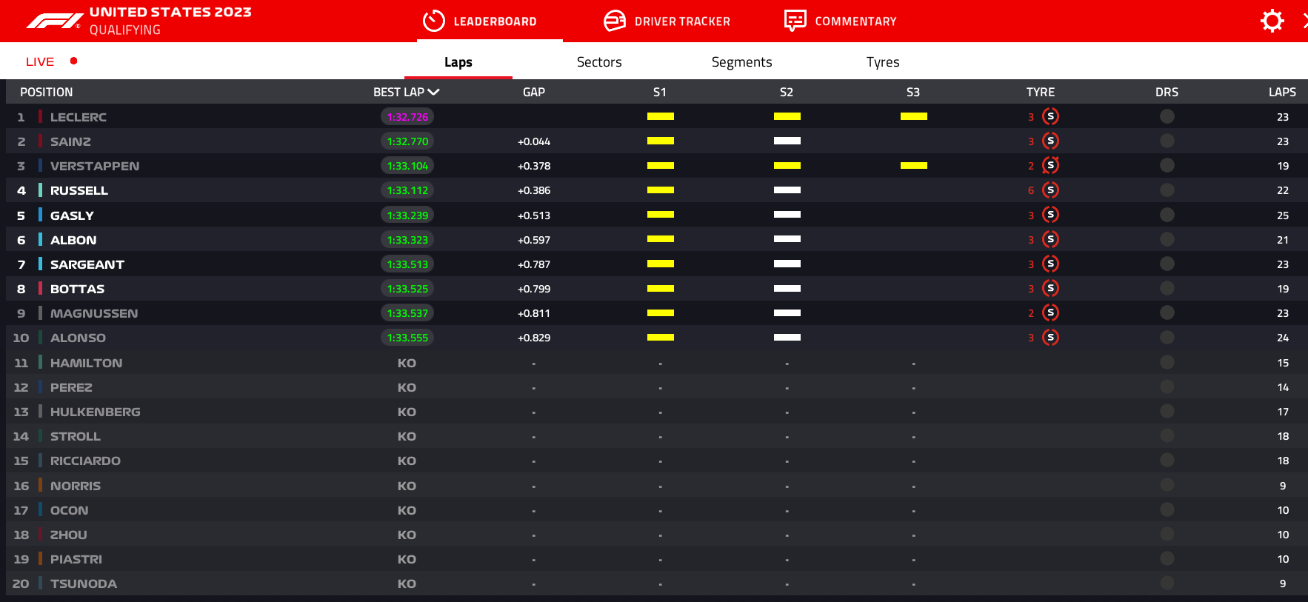The height and width of the screenshot is (602, 1308).
Task: Select the NORRIS driver name
Action: tap(76, 486)
